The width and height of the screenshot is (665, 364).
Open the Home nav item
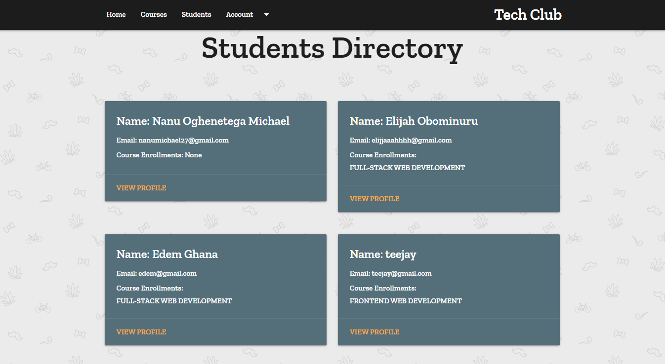(x=116, y=14)
